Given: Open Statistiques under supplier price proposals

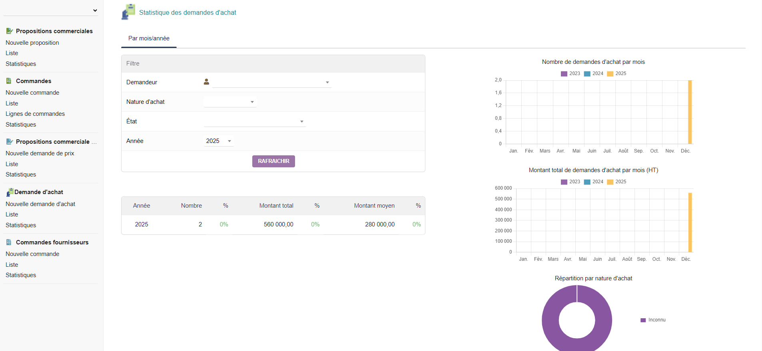Looking at the screenshot, I should coord(21,175).
